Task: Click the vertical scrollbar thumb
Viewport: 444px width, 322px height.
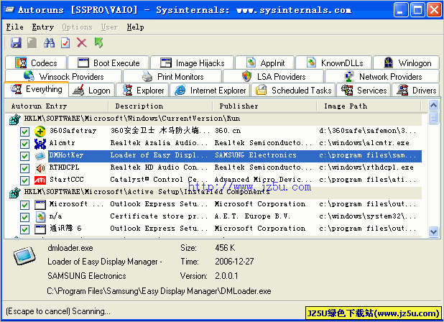Action: 433,118
